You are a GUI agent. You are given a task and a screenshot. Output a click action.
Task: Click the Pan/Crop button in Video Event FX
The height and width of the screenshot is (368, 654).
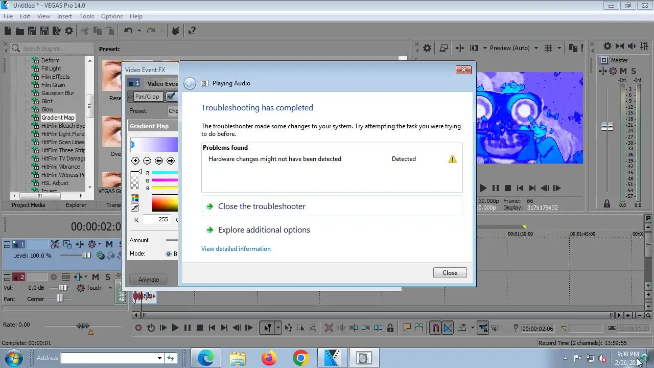tap(147, 97)
